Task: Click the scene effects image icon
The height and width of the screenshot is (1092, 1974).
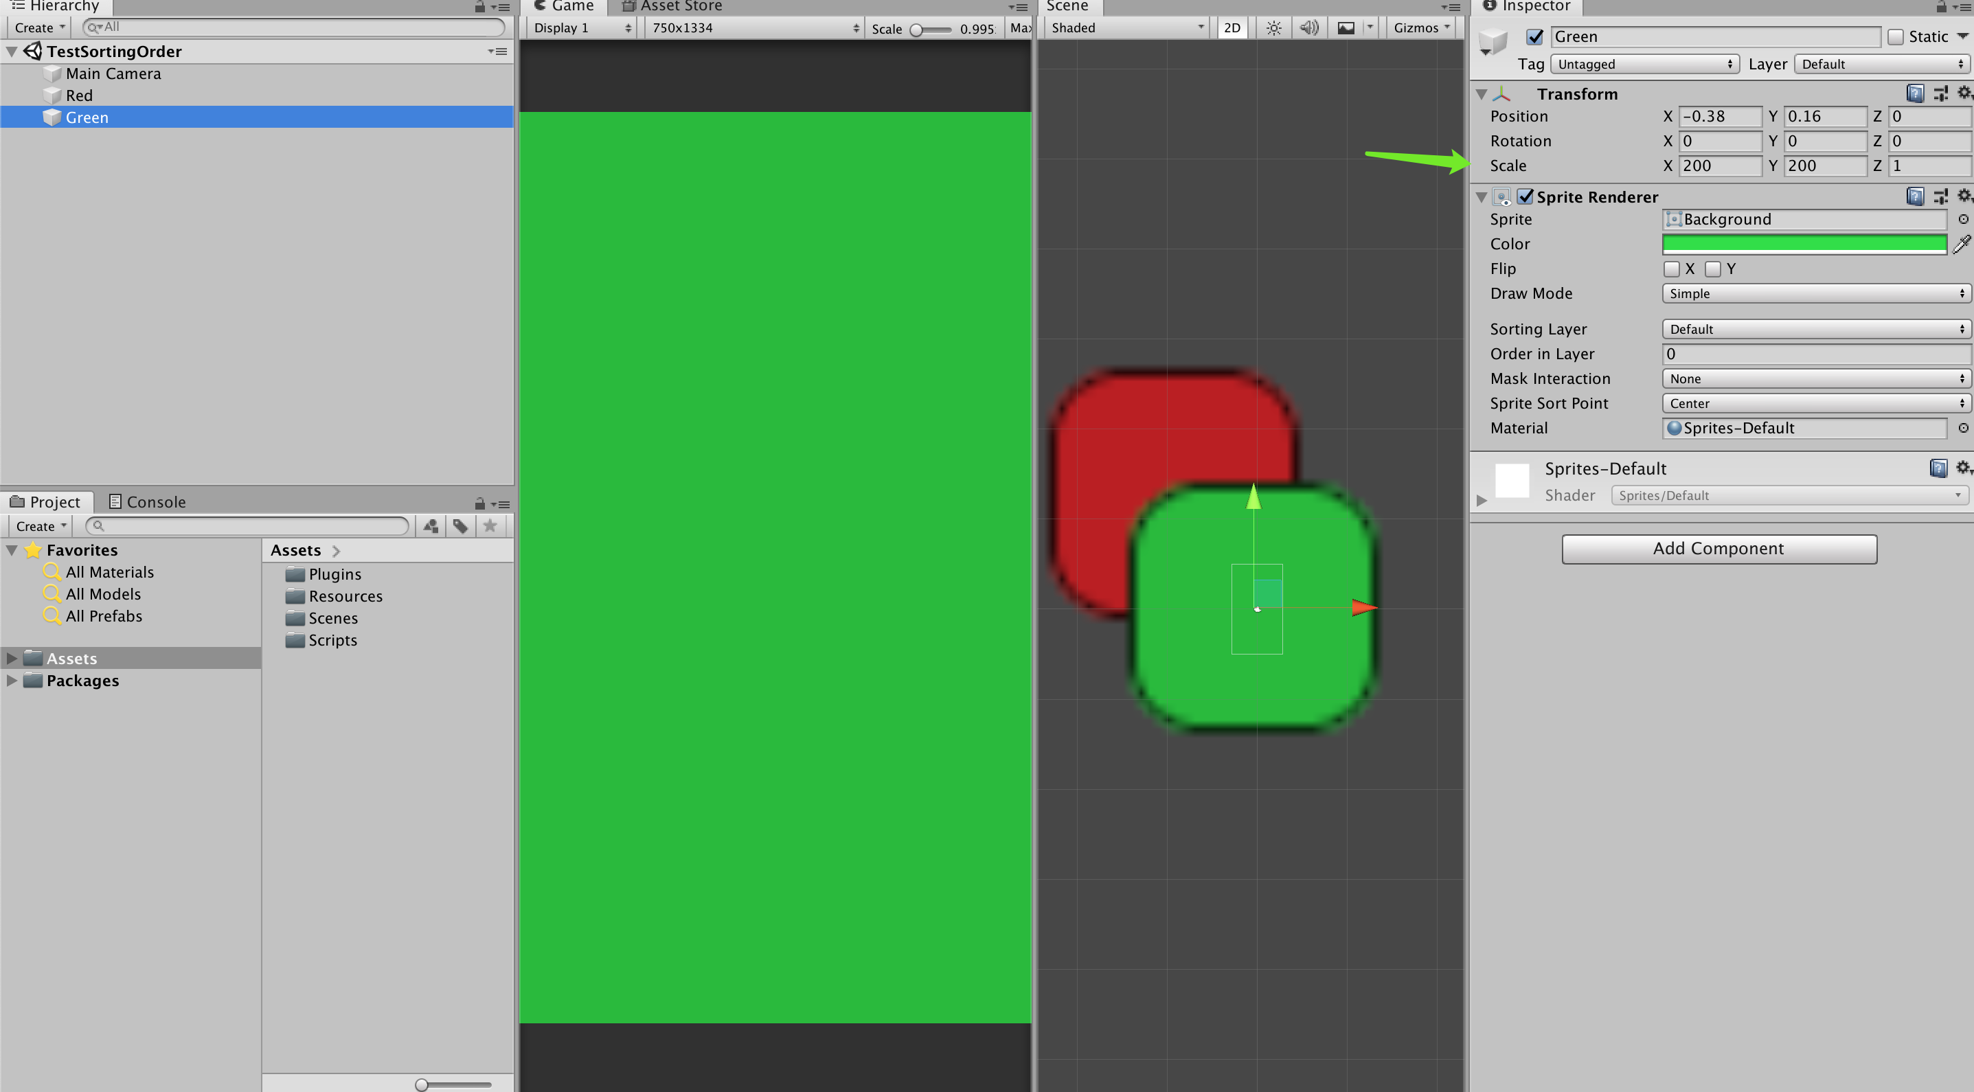Action: click(1346, 28)
